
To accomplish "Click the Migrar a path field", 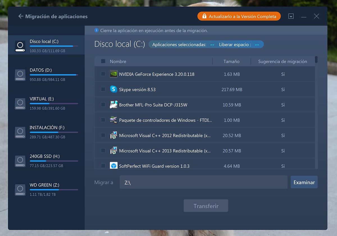I will point(204,182).
